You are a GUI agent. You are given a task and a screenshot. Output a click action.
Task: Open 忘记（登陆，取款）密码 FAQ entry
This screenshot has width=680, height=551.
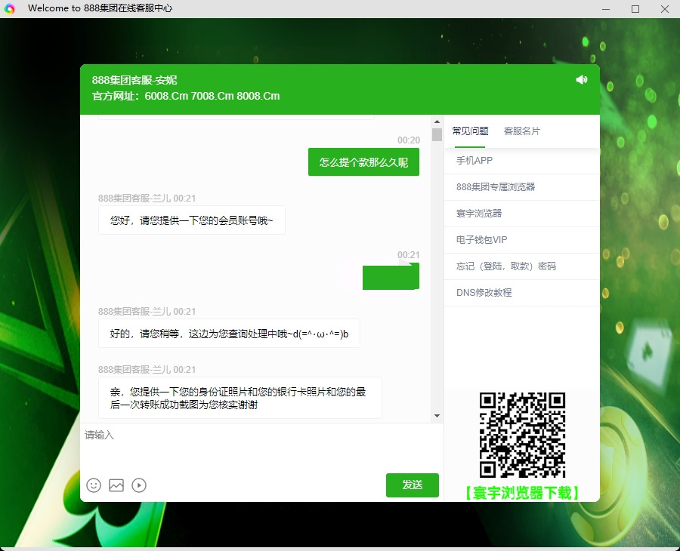click(521, 266)
